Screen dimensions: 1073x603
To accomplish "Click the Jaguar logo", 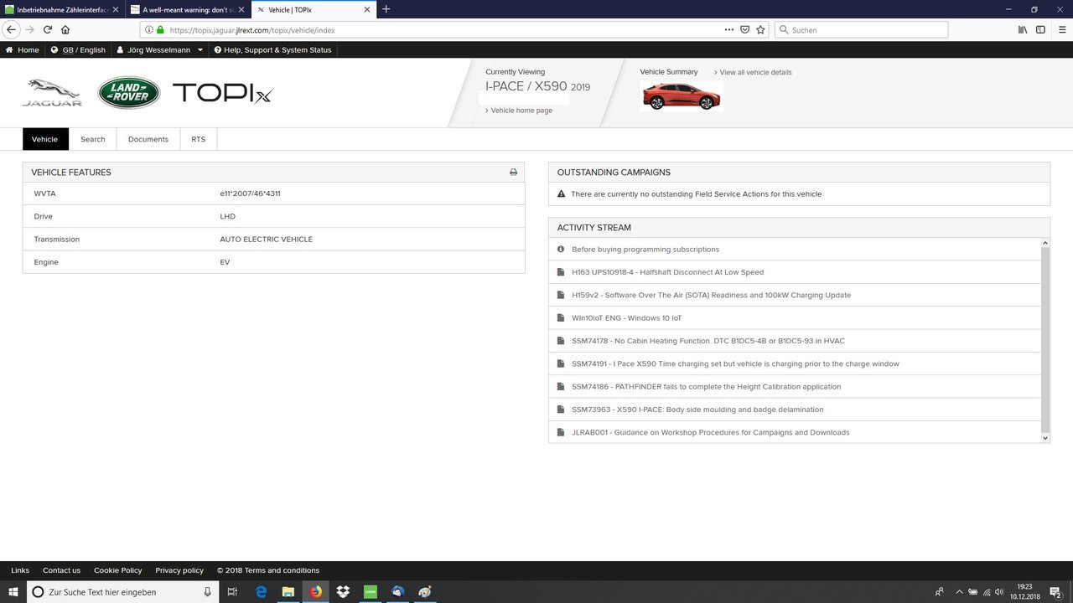I will (52, 93).
